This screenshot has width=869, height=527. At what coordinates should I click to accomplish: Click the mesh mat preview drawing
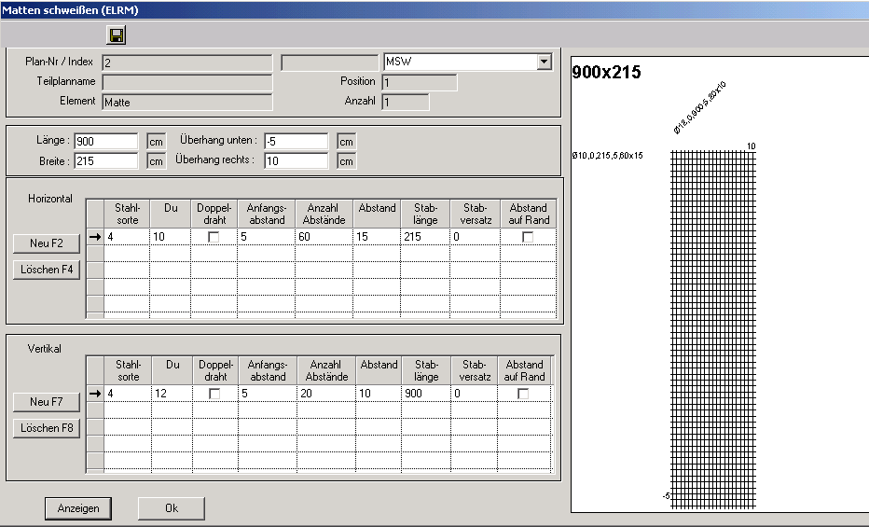[713, 326]
